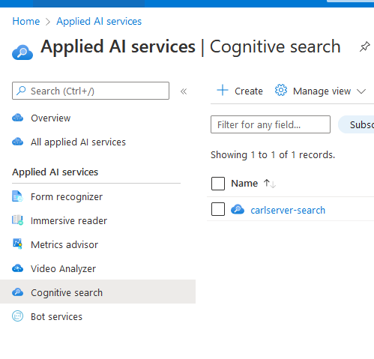374x359 pixels.
Task: Expand the Manage view dropdown chevron
Action: pos(361,91)
